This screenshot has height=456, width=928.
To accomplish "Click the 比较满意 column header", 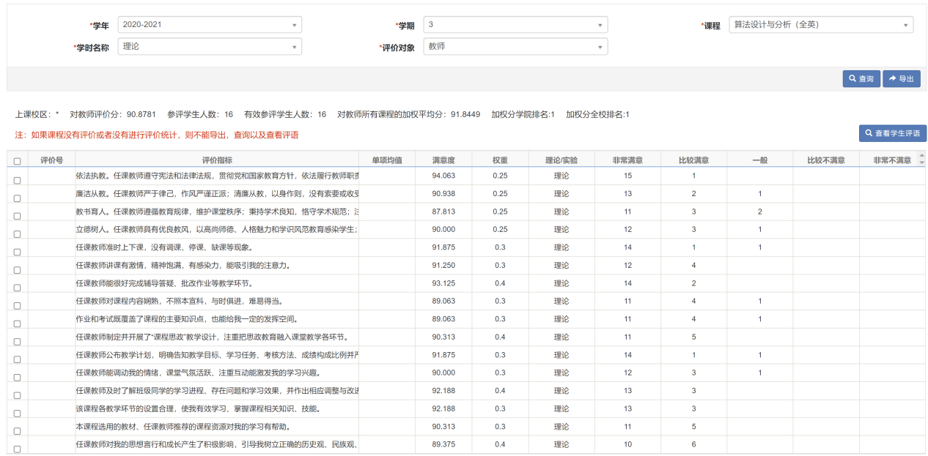I will click(x=693, y=160).
